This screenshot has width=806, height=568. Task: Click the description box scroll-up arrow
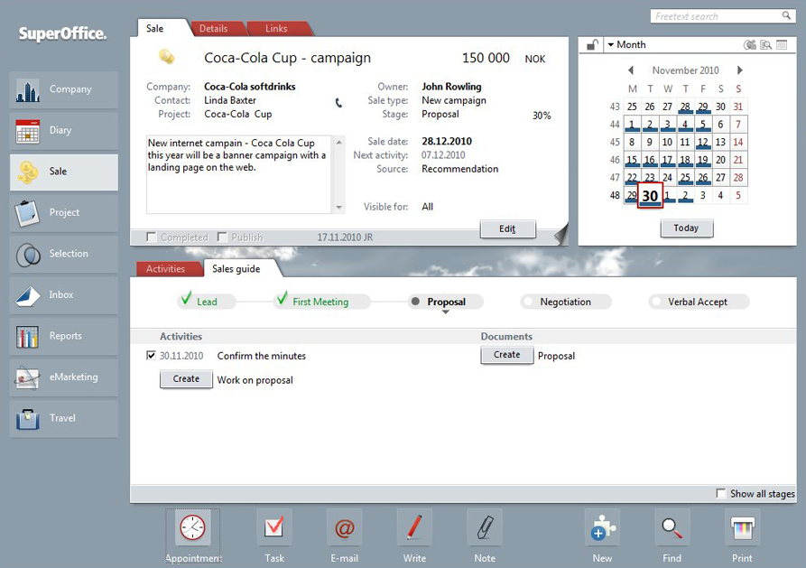pyautogui.click(x=338, y=142)
